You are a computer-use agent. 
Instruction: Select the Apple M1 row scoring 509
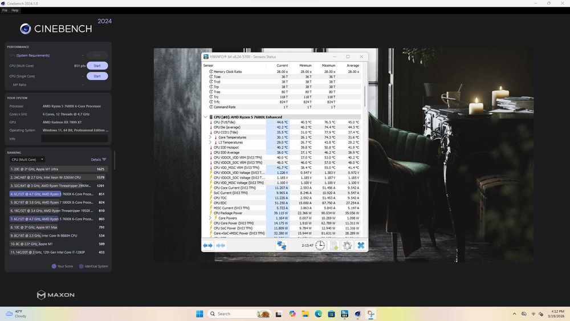58,244
